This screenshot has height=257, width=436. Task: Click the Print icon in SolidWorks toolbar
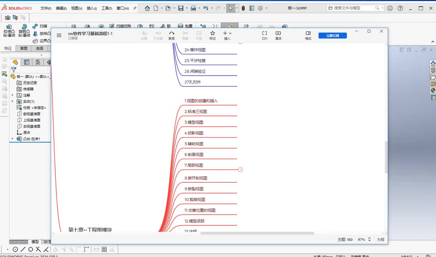pos(193,8)
